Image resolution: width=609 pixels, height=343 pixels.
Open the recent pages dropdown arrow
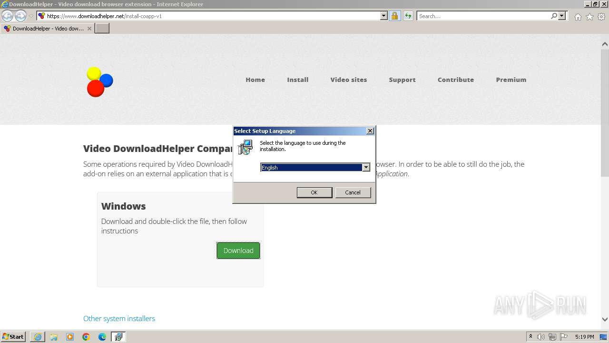[31, 16]
